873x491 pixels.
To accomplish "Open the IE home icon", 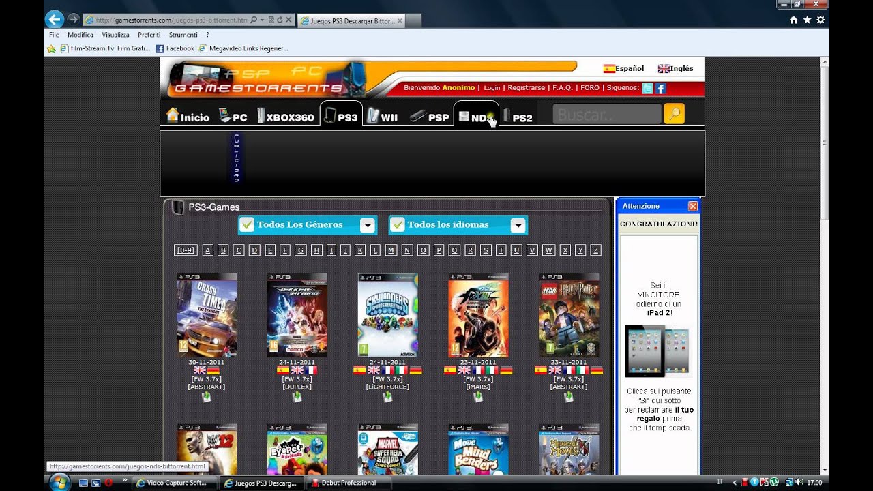I will pos(793,20).
